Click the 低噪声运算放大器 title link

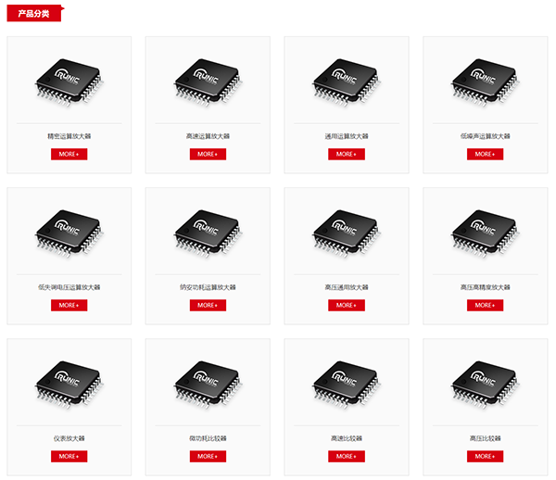click(485, 136)
